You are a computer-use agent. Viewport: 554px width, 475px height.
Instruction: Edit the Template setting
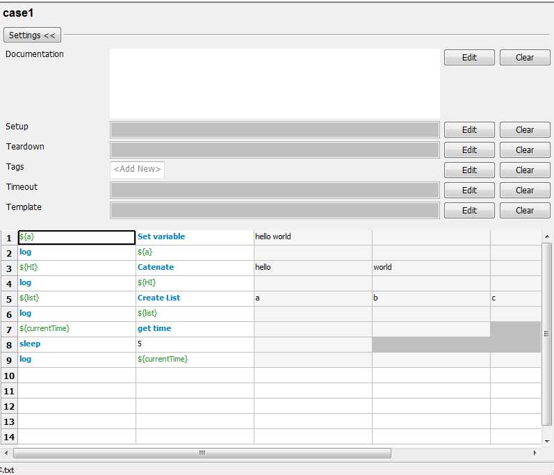[469, 210]
